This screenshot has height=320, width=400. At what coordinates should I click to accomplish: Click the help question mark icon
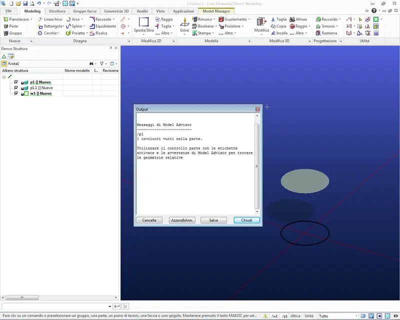(374, 10)
